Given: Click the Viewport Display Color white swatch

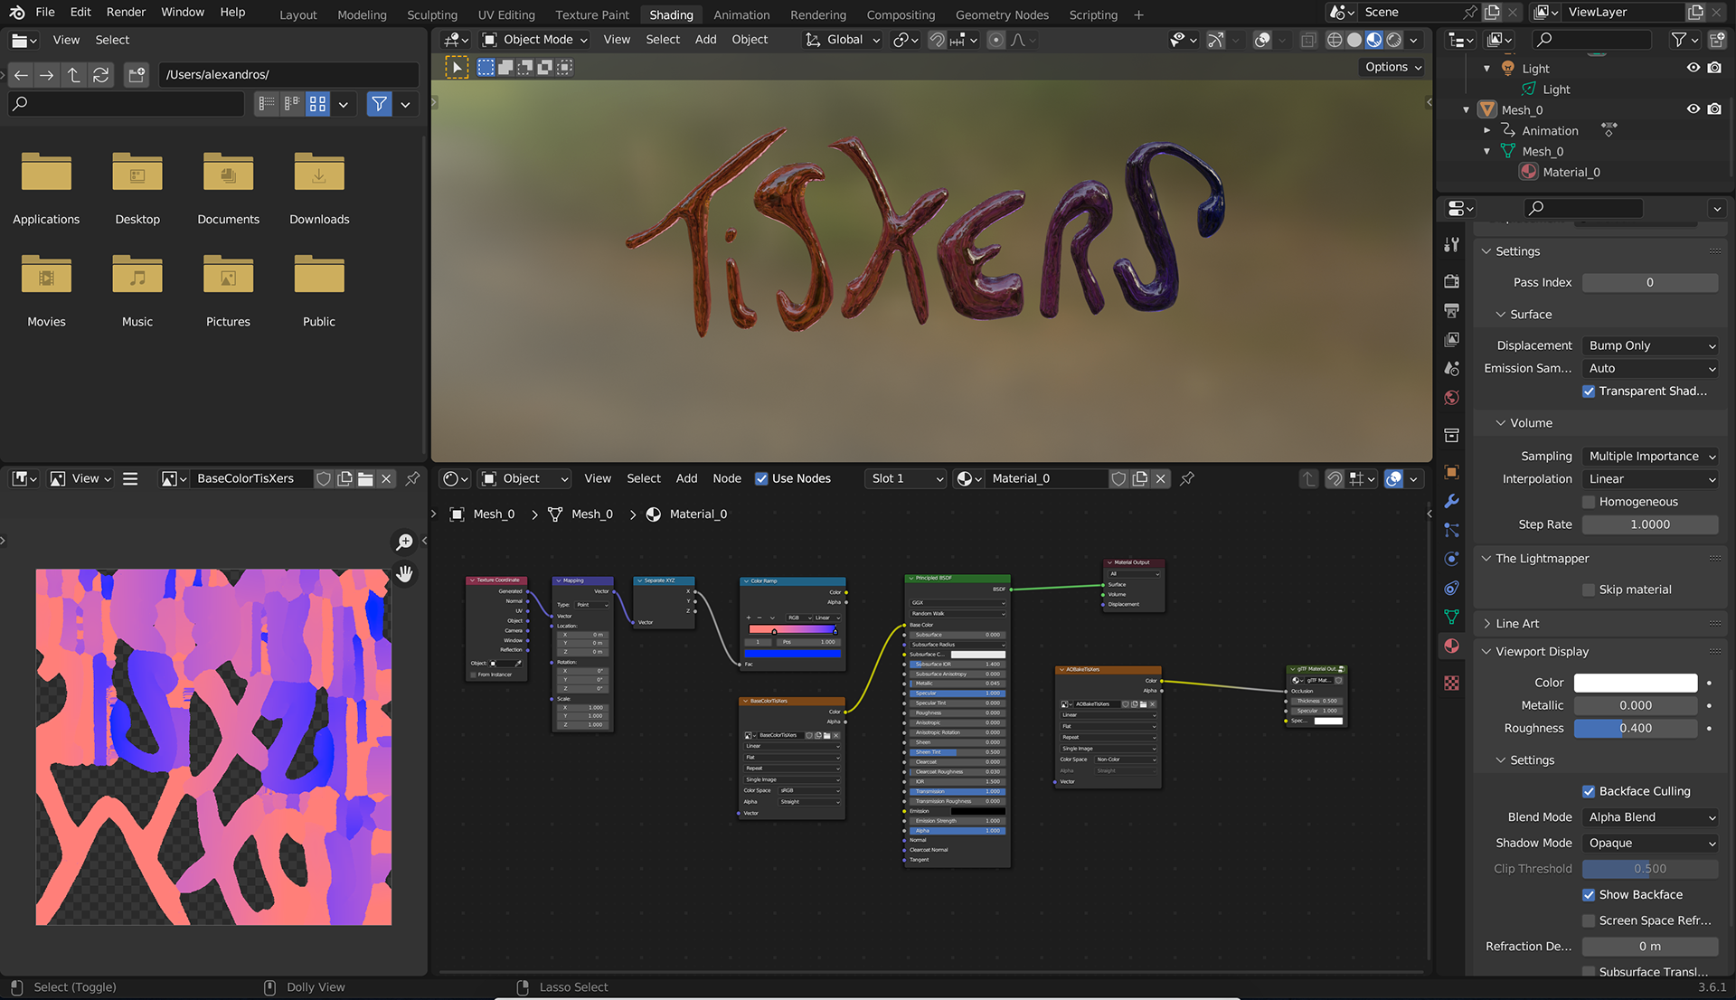Looking at the screenshot, I should pos(1635,683).
